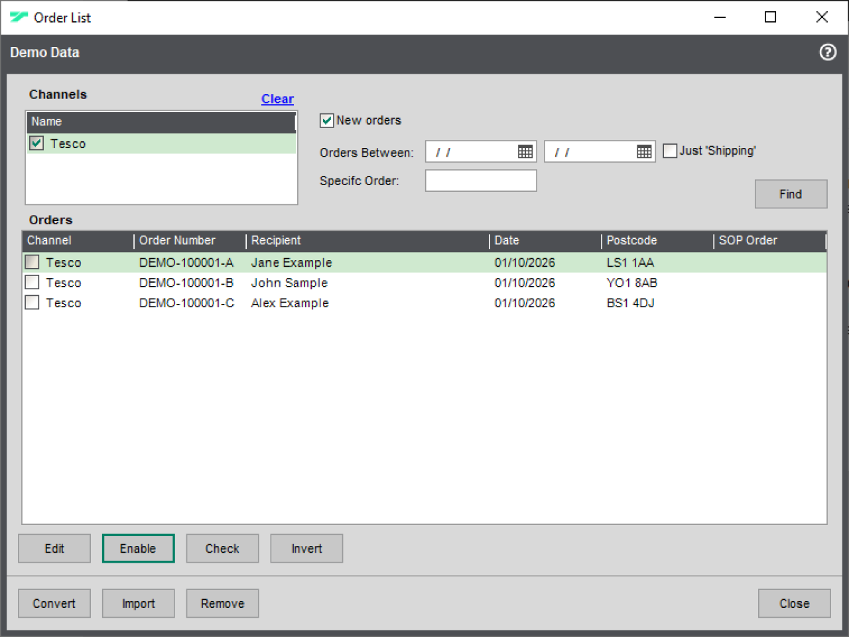849x637 pixels.
Task: Sort orders by the Channel column header
Action: [x=78, y=241]
